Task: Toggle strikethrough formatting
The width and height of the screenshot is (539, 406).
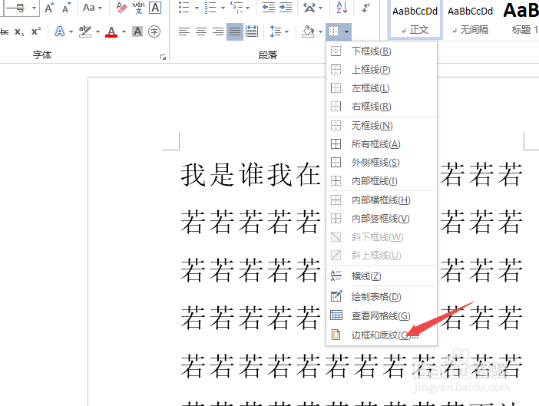Action: [x=4, y=32]
